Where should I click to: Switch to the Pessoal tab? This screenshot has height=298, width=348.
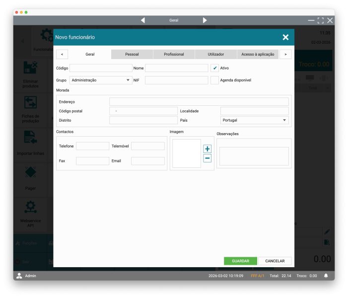pyautogui.click(x=132, y=54)
